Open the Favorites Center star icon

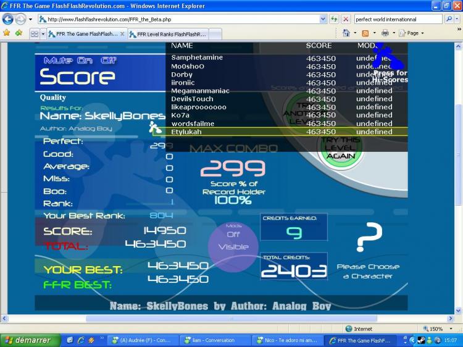7,33
